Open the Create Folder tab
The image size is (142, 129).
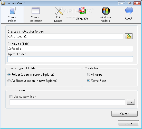point(12,15)
